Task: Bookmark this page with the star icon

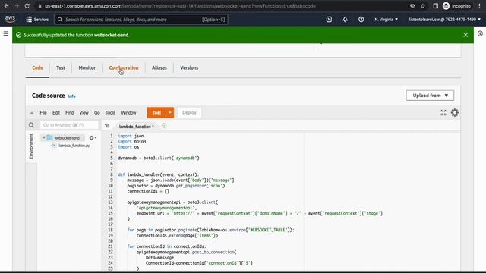Action: click(423, 6)
